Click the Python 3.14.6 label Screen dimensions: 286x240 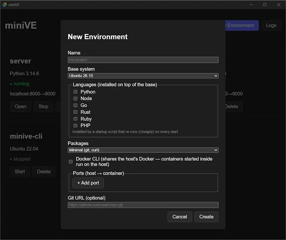[x=24, y=74]
